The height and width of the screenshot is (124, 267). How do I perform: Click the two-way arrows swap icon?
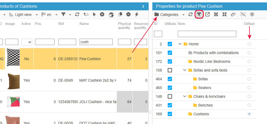[86, 15]
